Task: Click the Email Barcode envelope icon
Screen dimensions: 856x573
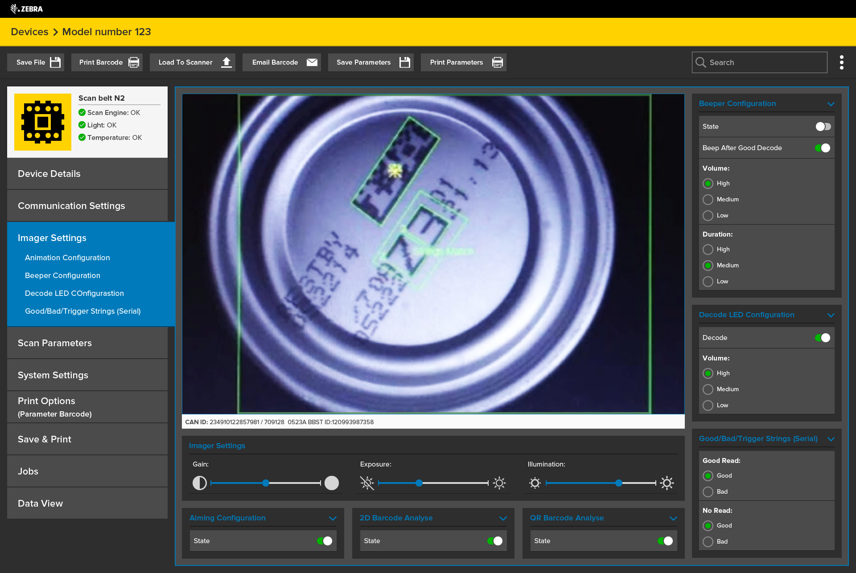Action: 312,62
